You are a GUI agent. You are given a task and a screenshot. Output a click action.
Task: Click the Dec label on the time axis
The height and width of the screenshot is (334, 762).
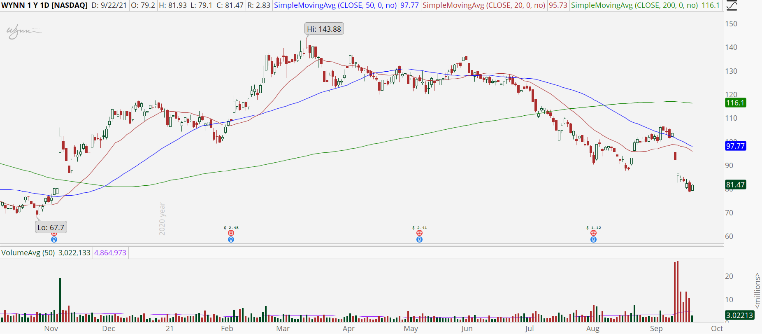[x=109, y=328]
